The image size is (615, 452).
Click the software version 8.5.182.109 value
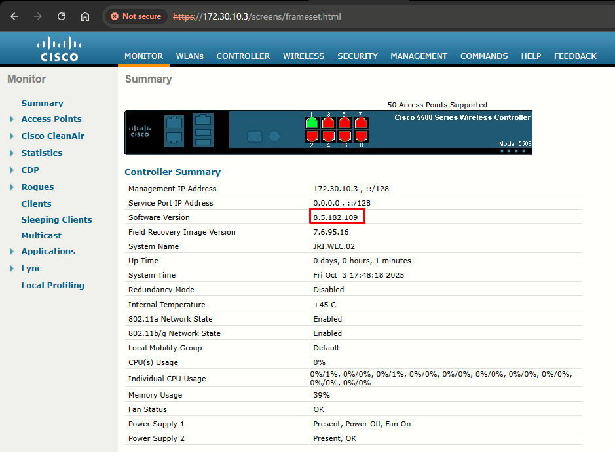click(x=335, y=217)
